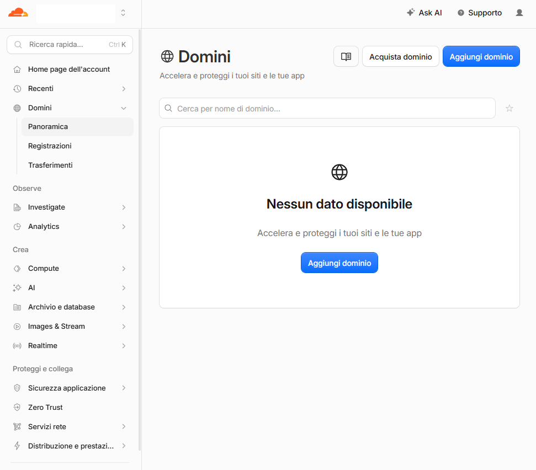
Task: Open the documentation book icon button
Action: click(346, 56)
